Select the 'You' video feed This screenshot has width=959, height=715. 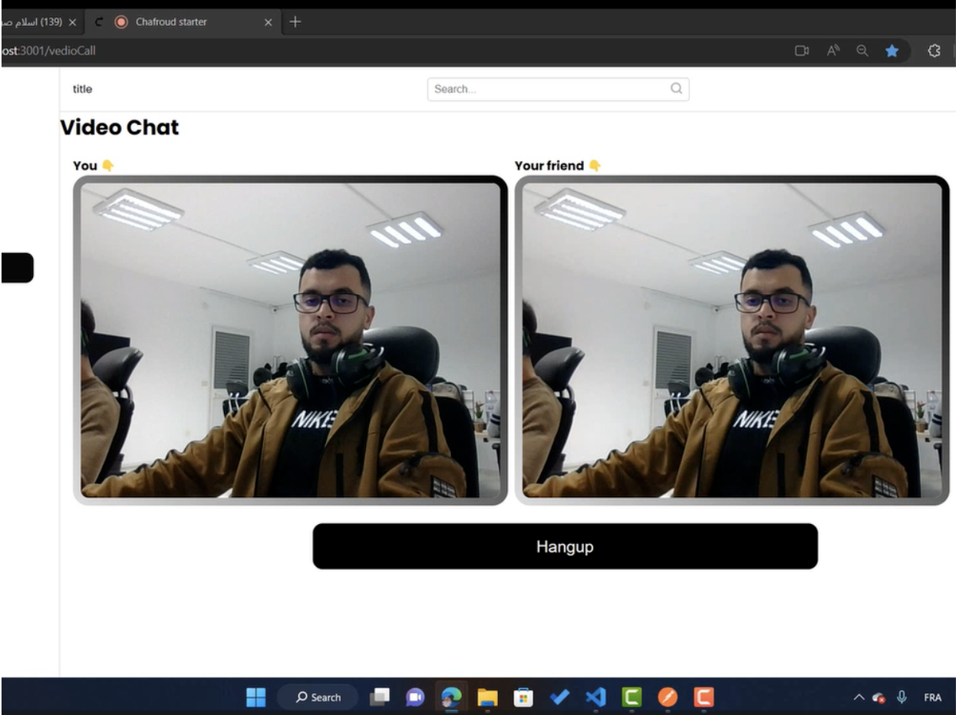pyautogui.click(x=290, y=341)
